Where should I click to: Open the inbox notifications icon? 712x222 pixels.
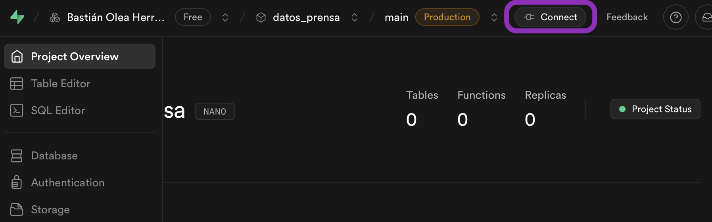(x=707, y=17)
